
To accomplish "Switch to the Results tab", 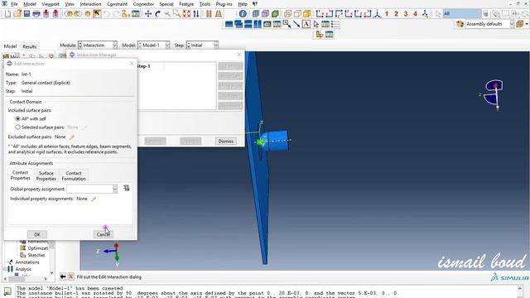I will (x=30, y=46).
